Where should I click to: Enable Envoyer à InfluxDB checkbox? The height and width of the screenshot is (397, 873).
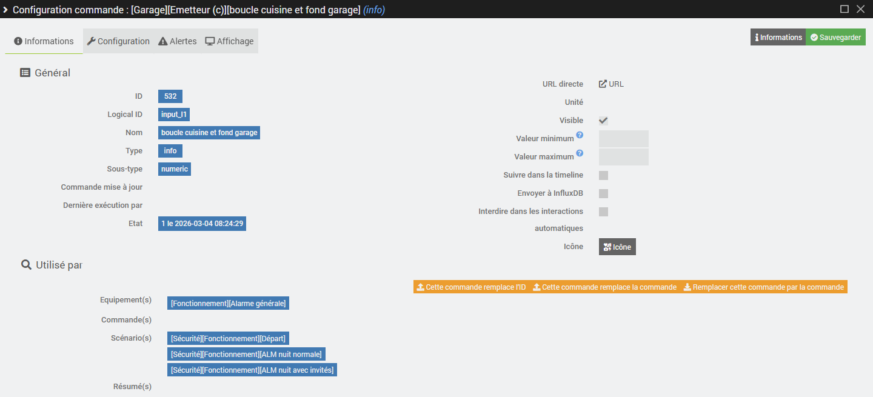[603, 193]
